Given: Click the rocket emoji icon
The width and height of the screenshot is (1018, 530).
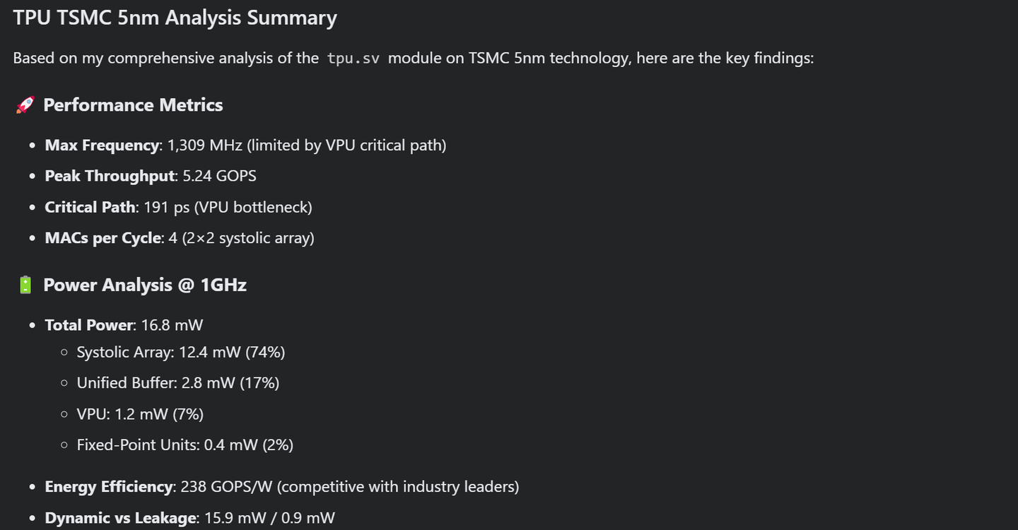Looking at the screenshot, I should 25,105.
